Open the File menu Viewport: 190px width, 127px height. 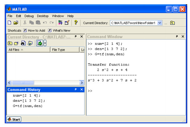(10, 16)
